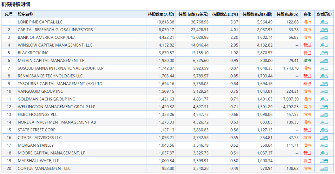Open GOLDMAN SACHS GROUP history link
The height and width of the screenshot is (174, 335).
[x=324, y=99]
